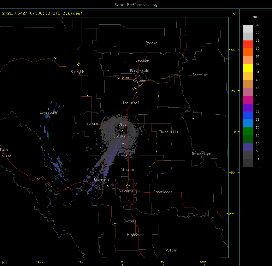272x266 pixels.
Task: Select the red 60-65 dBZ legend swatch
Action: click(x=248, y=45)
